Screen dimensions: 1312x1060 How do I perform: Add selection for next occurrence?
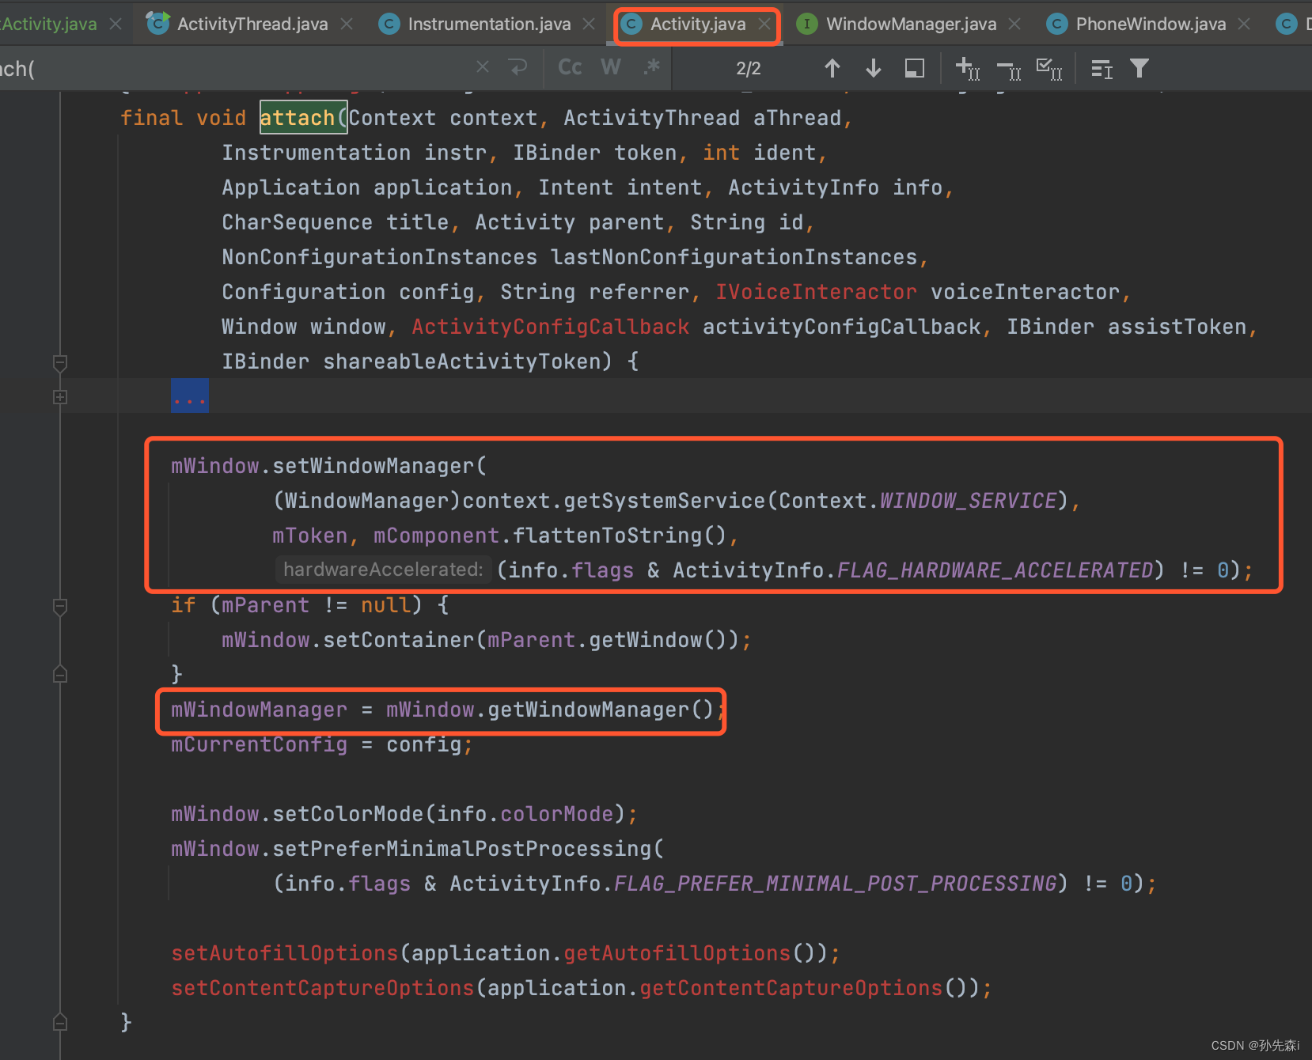[968, 69]
